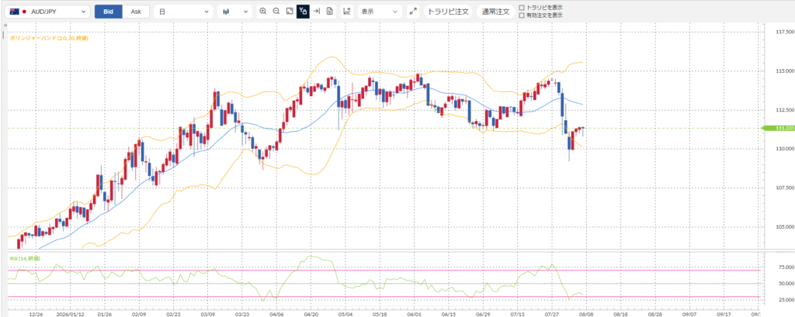Click the トラリピ注文 button
The height and width of the screenshot is (317, 795).
448,12
